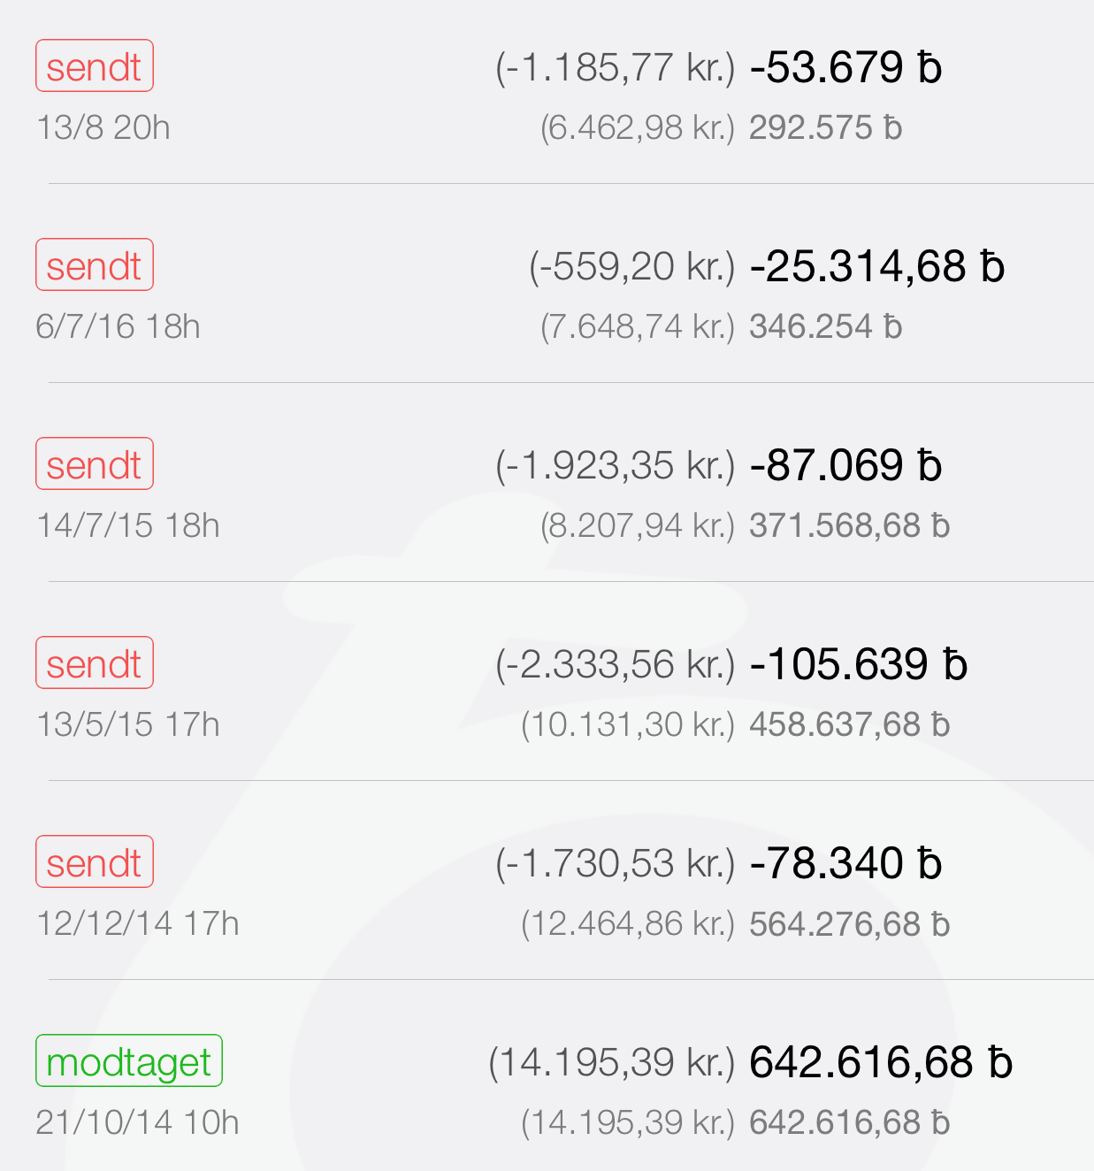Image resolution: width=1094 pixels, height=1171 pixels.
Task: Tap the sendt tag dated 13/8 20h
Action: point(95,66)
